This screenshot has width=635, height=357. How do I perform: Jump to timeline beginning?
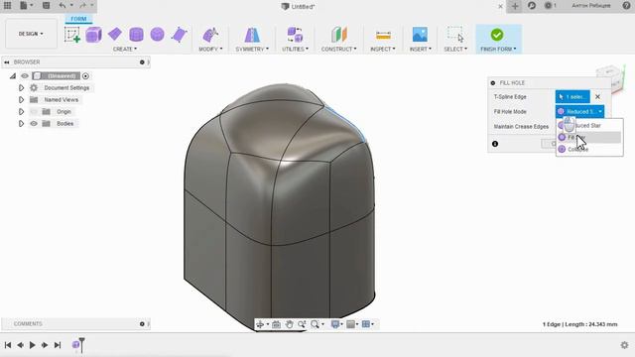[x=8, y=345]
